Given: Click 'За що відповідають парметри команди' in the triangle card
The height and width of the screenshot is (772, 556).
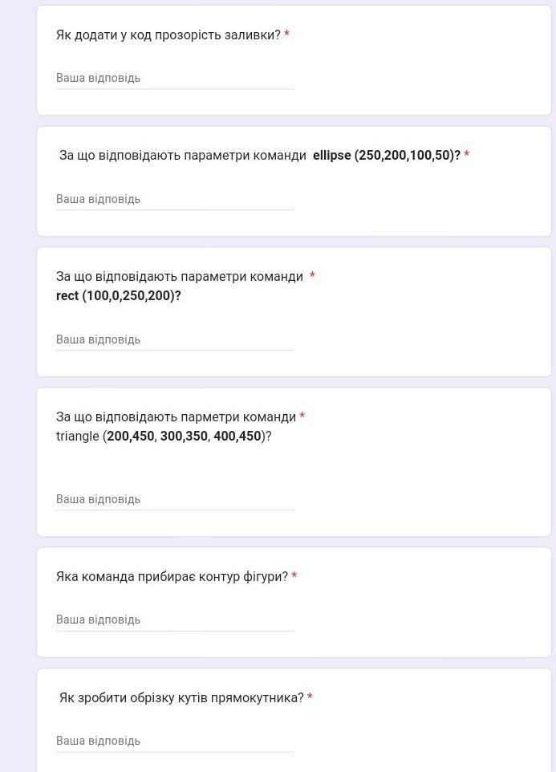Looking at the screenshot, I should pyautogui.click(x=176, y=417).
